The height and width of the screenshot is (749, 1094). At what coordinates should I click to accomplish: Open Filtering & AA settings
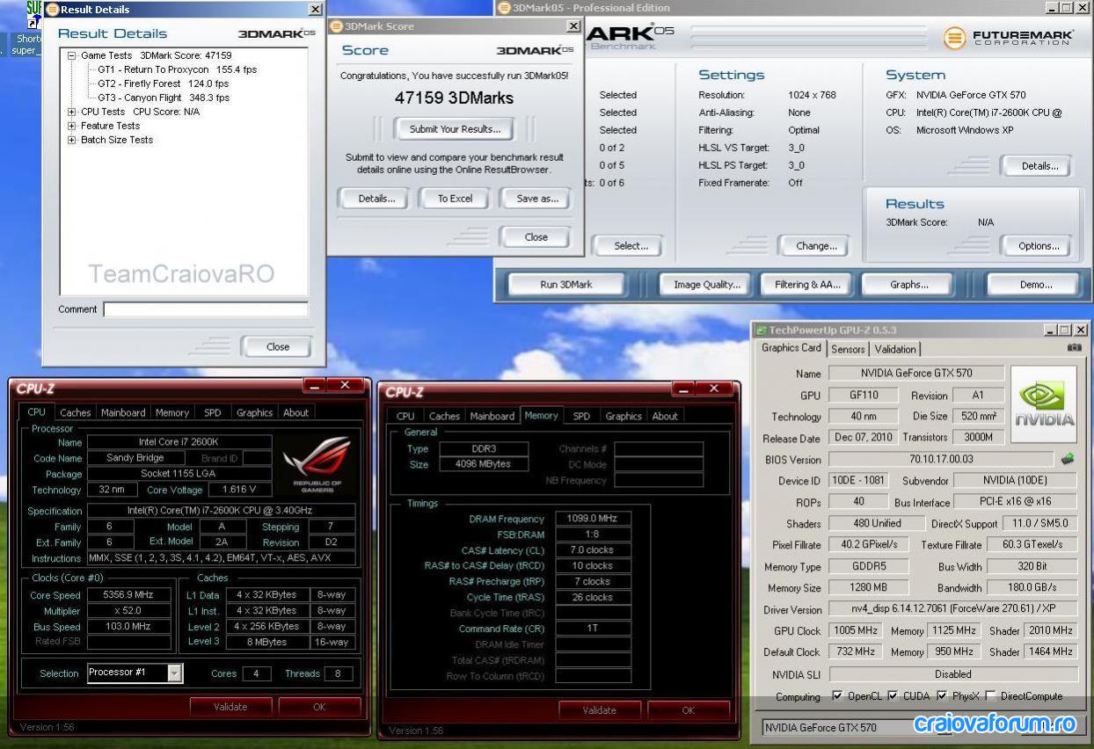click(x=807, y=285)
